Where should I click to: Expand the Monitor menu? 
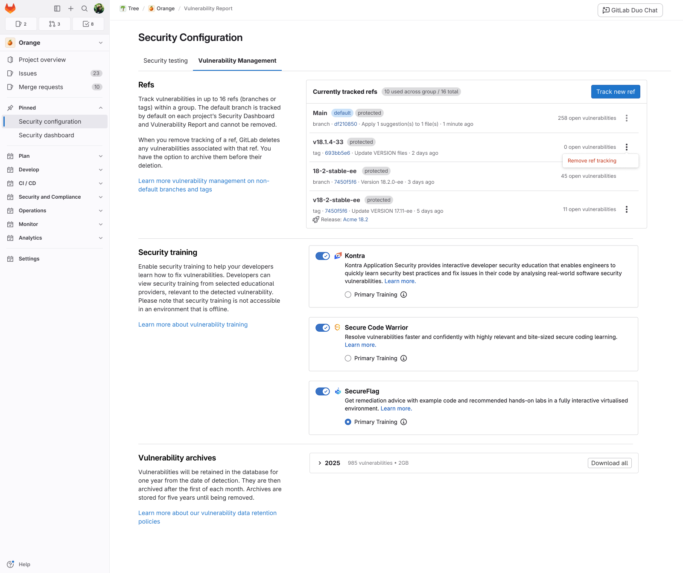tap(101, 224)
